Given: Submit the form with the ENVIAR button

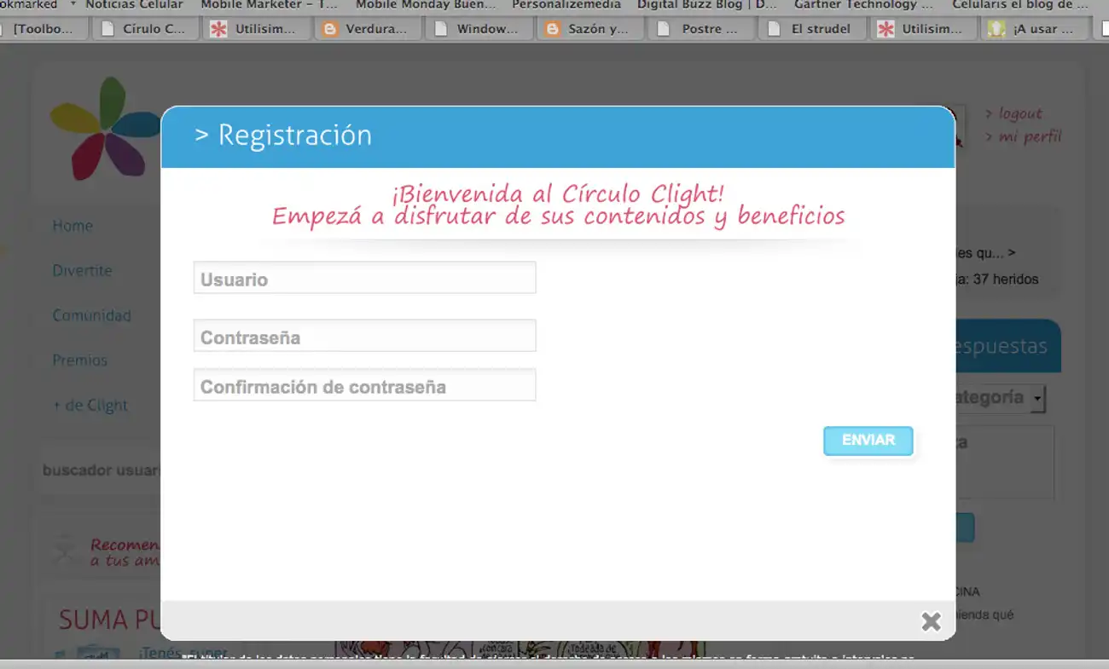Looking at the screenshot, I should 868,441.
